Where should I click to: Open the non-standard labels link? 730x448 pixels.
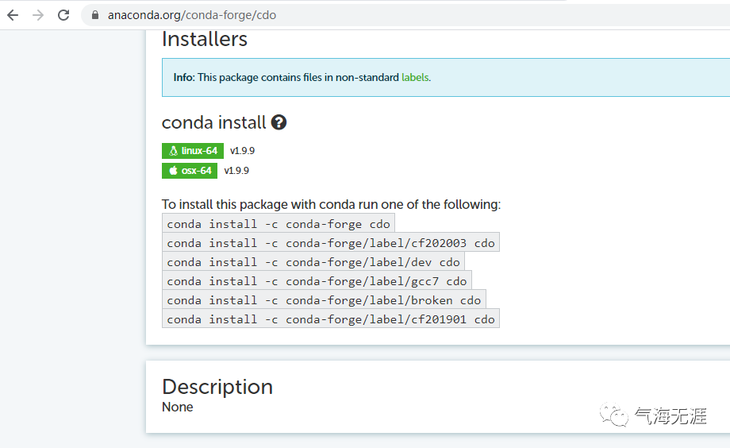tap(414, 78)
